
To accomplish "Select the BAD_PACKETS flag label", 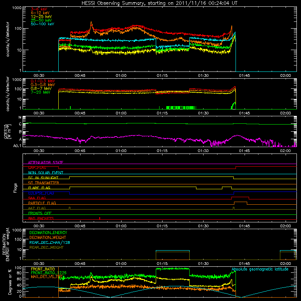I will [x=41, y=218].
